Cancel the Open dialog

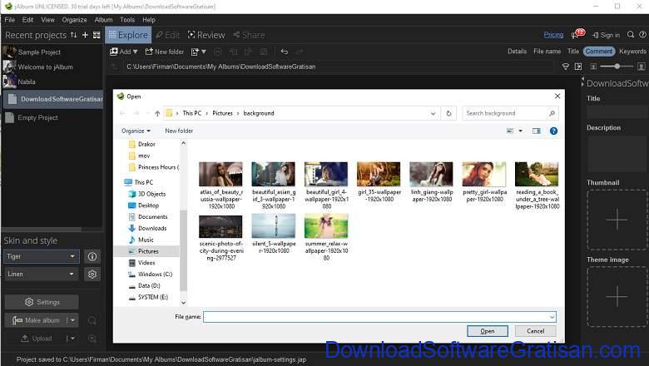pos(535,331)
